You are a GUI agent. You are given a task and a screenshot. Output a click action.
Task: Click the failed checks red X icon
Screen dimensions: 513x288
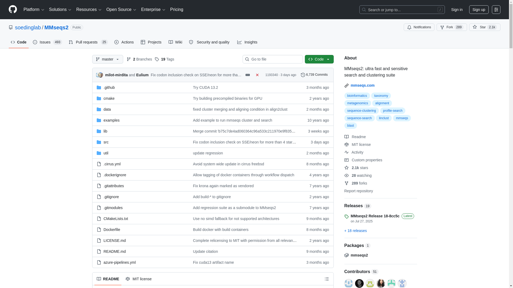pos(257,75)
